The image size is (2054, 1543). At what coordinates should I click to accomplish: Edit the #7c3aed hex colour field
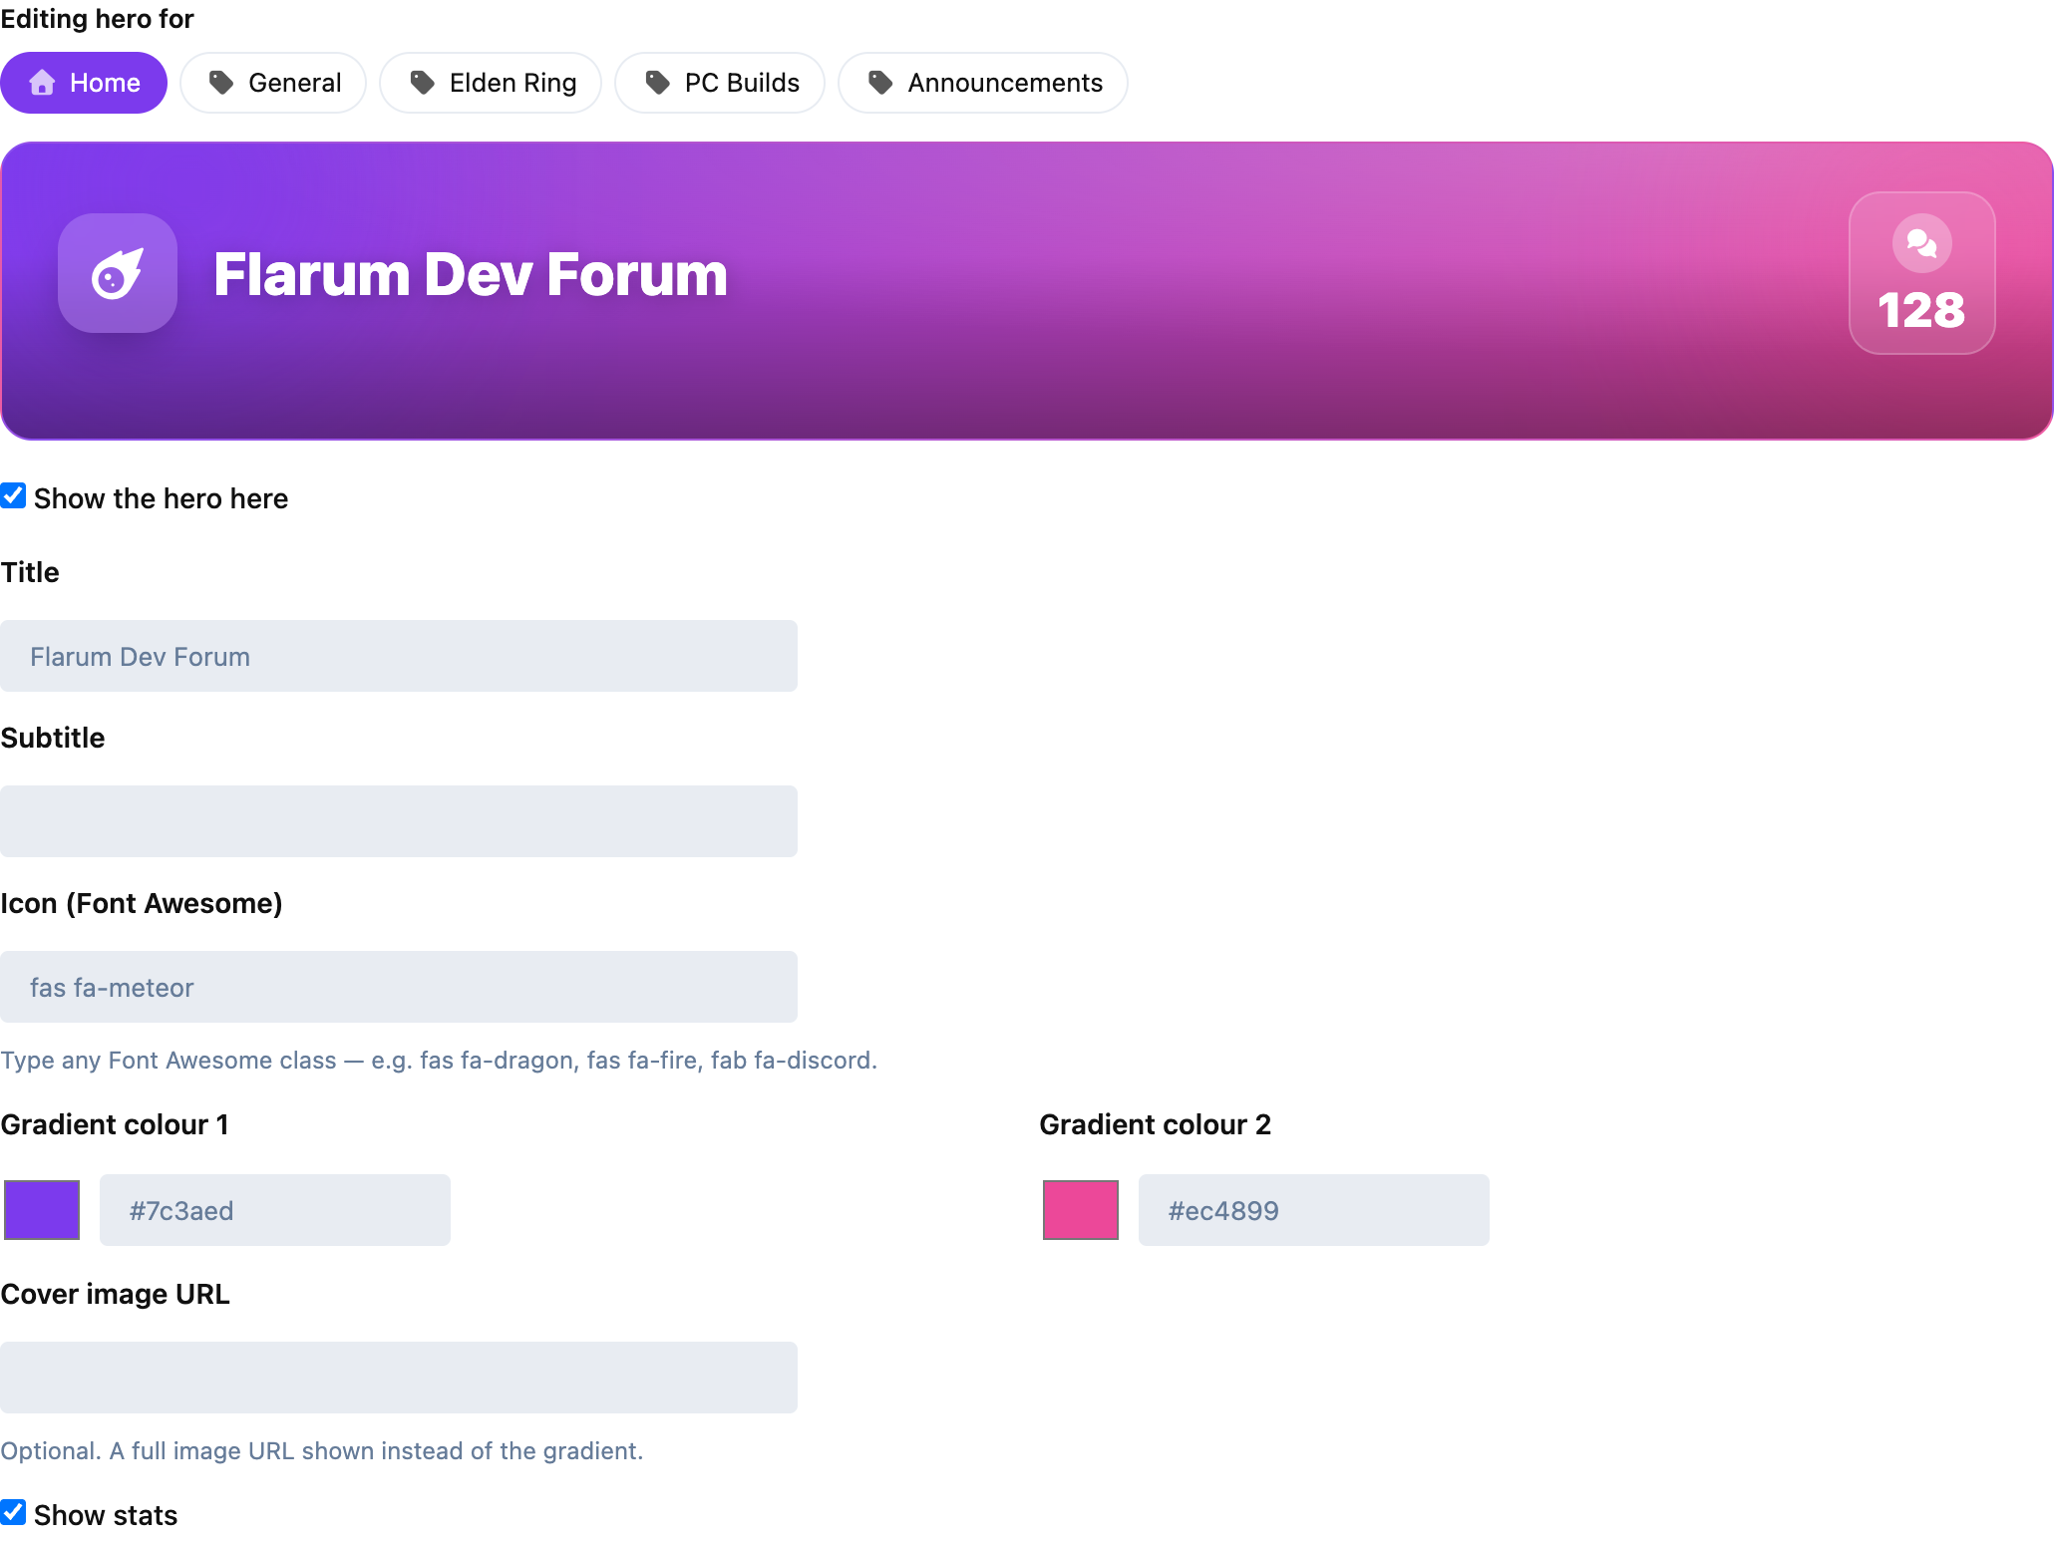pyautogui.click(x=275, y=1210)
